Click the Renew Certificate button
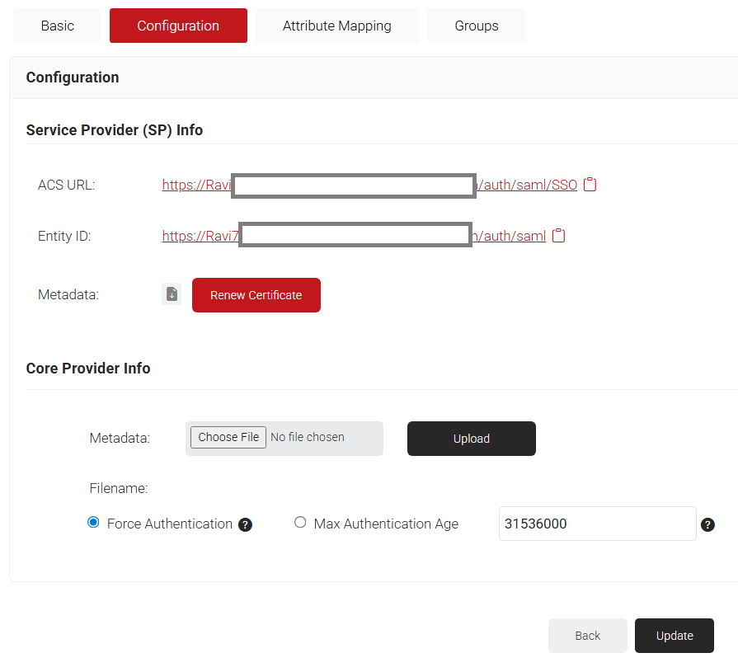This screenshot has height=667, width=738. coord(256,295)
